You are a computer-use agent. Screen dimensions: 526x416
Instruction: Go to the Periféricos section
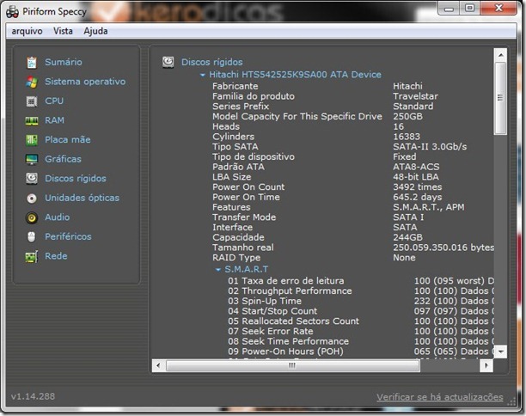point(68,236)
